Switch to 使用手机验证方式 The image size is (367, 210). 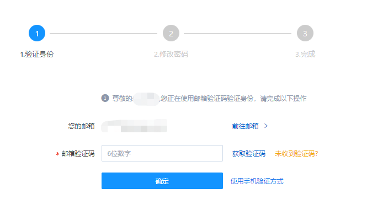[257, 181]
